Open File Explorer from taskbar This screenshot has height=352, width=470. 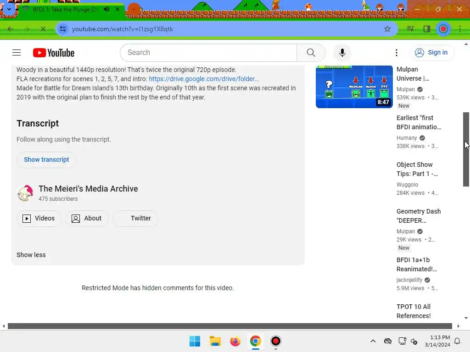click(215, 341)
